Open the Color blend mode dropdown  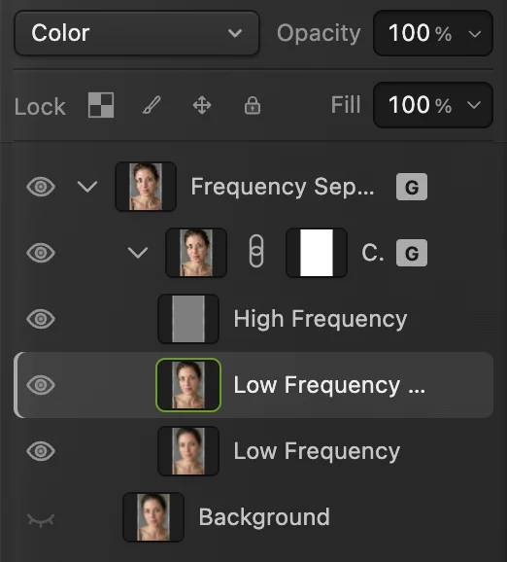coord(136,33)
